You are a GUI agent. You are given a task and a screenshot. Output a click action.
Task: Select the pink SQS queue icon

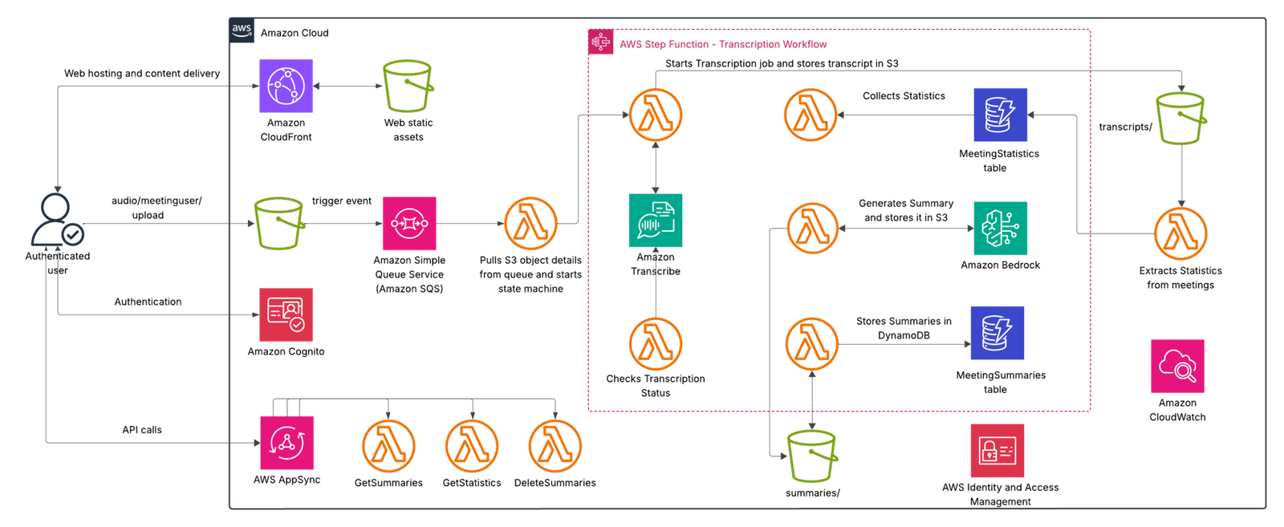(x=408, y=224)
